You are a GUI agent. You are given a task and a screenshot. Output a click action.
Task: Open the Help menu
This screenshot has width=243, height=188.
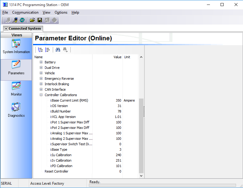(x=75, y=12)
